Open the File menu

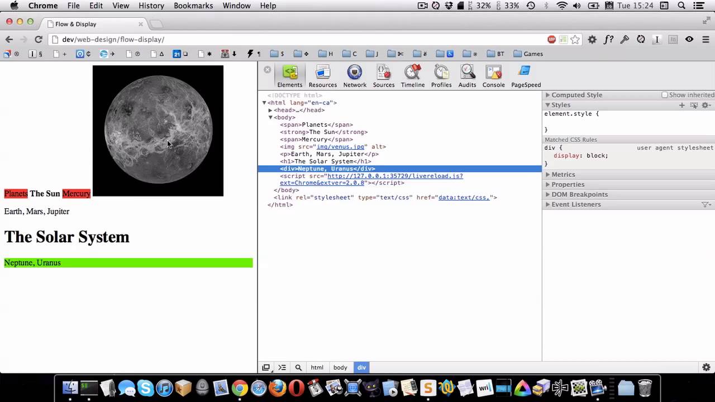tap(73, 6)
